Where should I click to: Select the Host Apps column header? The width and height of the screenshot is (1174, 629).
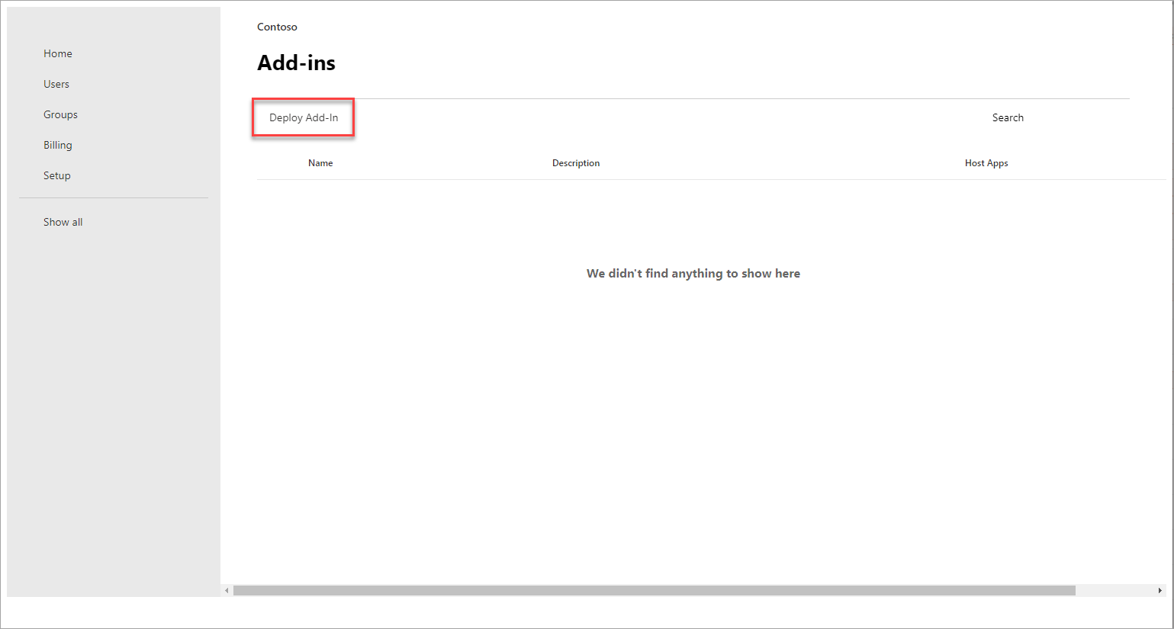click(x=986, y=163)
